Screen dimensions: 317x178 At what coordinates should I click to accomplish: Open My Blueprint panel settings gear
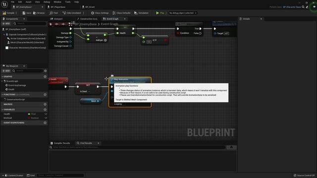tap(45, 71)
